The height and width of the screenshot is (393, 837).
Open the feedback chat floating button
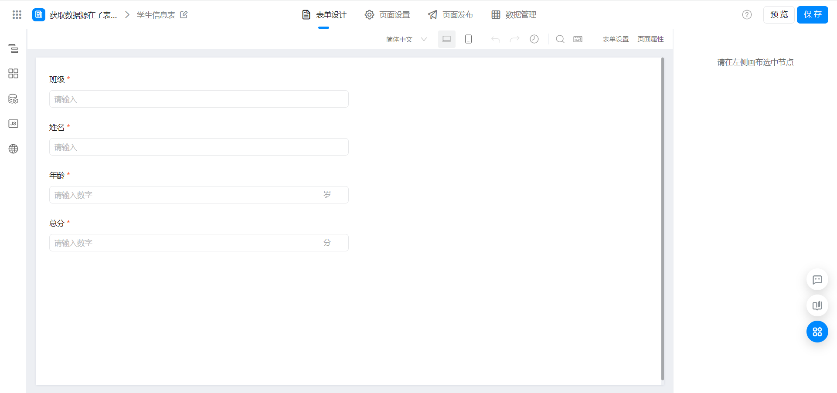[817, 279]
